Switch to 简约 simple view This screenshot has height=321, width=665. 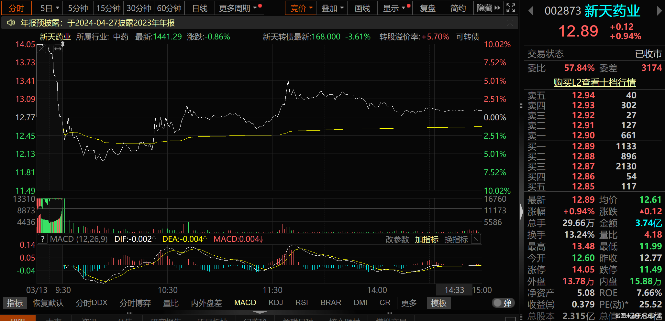(x=458, y=8)
